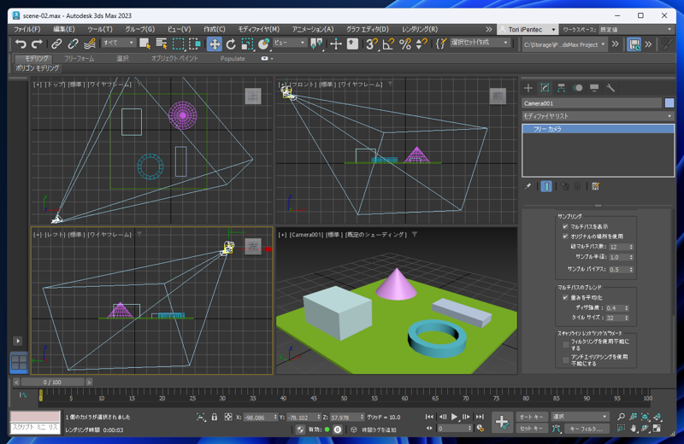Viewport: 684px width, 444px height.
Task: Select フリー カメラ in modifier stack
Action: (x=598, y=129)
